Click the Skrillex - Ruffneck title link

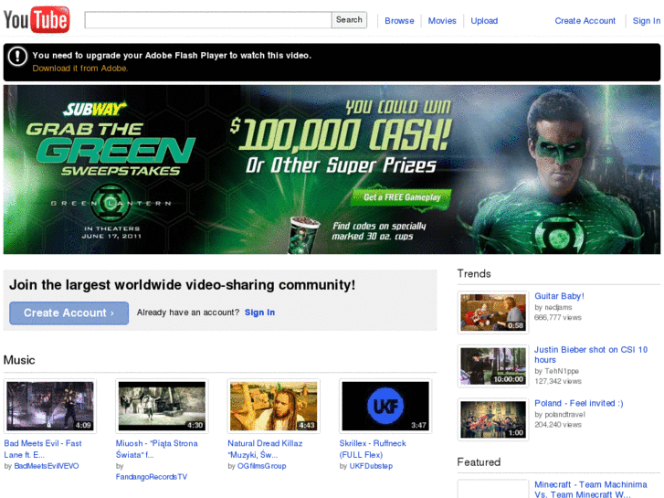coord(373,449)
